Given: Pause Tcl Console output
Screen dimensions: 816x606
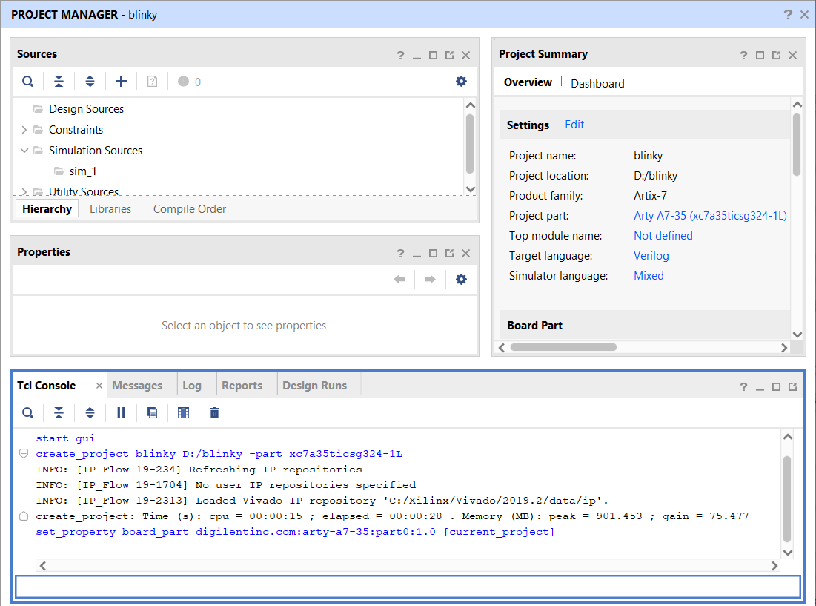Looking at the screenshot, I should (121, 413).
